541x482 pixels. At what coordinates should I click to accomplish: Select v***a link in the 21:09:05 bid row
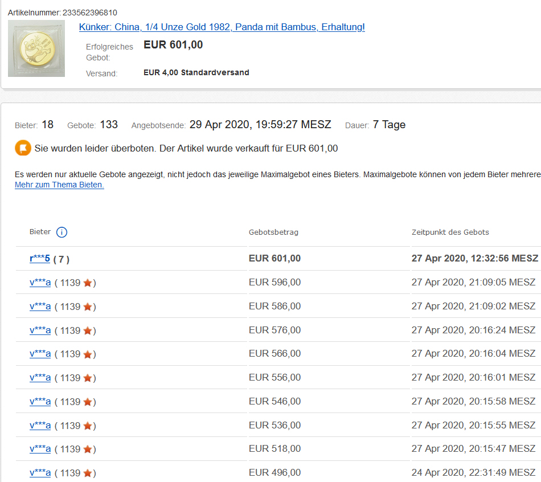[x=40, y=283]
